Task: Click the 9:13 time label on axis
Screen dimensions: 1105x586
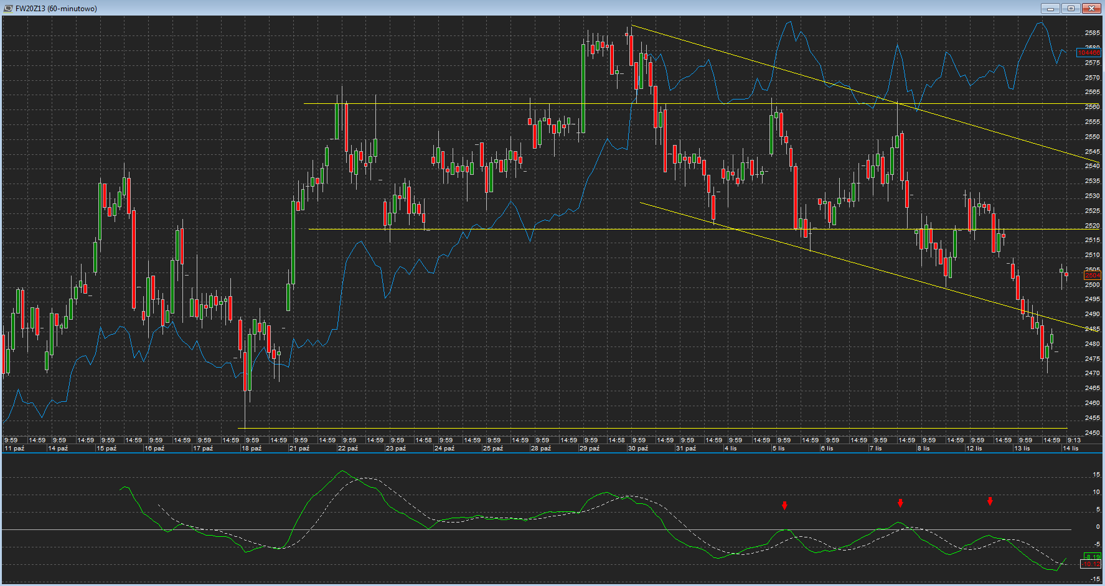Action: tap(1074, 440)
